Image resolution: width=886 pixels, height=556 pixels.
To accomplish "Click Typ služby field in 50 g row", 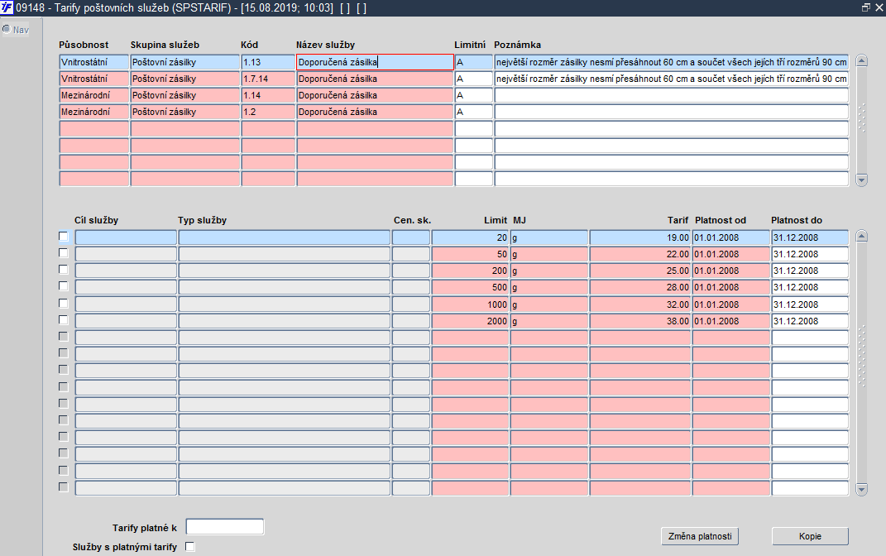I will tap(285, 254).
